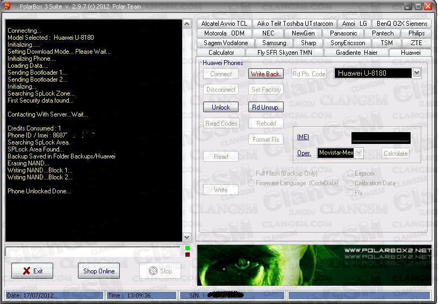438x304 pixels.
Task: Switch to the Sharp tab
Action: [x=308, y=43]
